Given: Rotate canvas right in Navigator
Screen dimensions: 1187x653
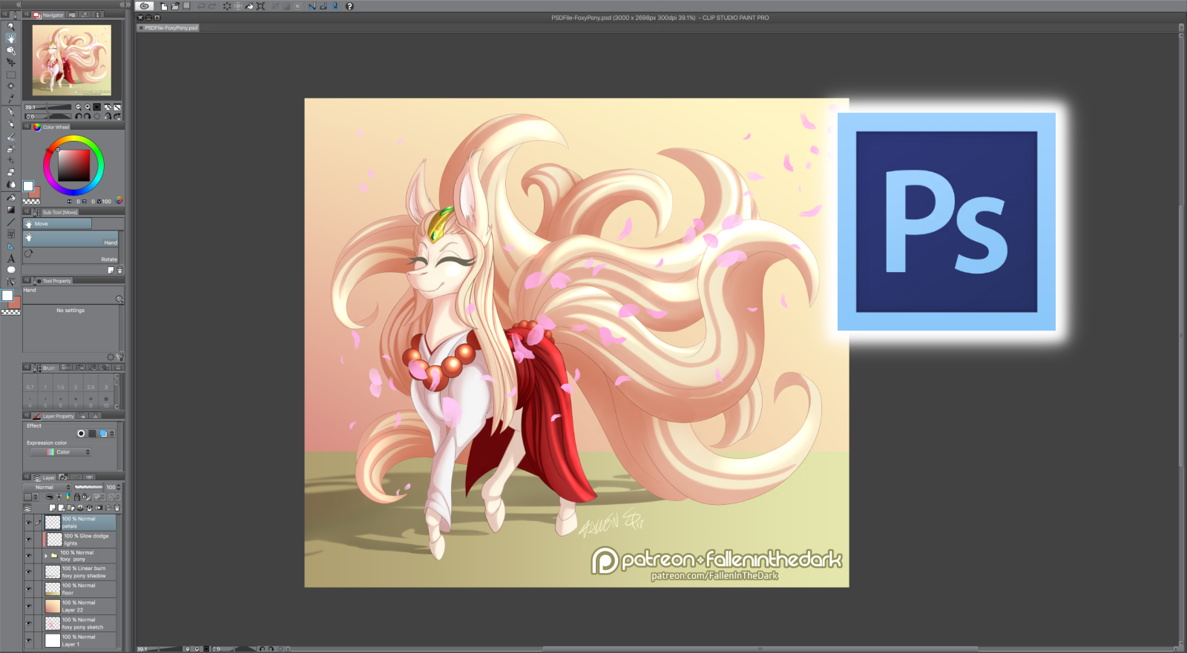Looking at the screenshot, I should point(87,116).
